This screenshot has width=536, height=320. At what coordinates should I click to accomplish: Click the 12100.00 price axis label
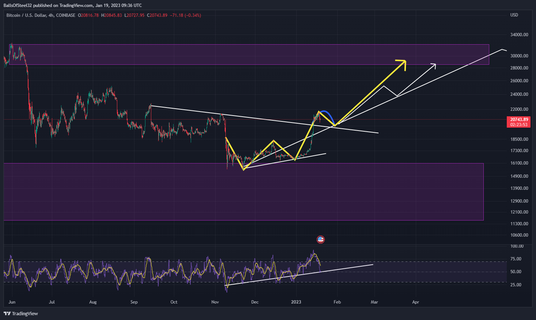click(x=519, y=212)
